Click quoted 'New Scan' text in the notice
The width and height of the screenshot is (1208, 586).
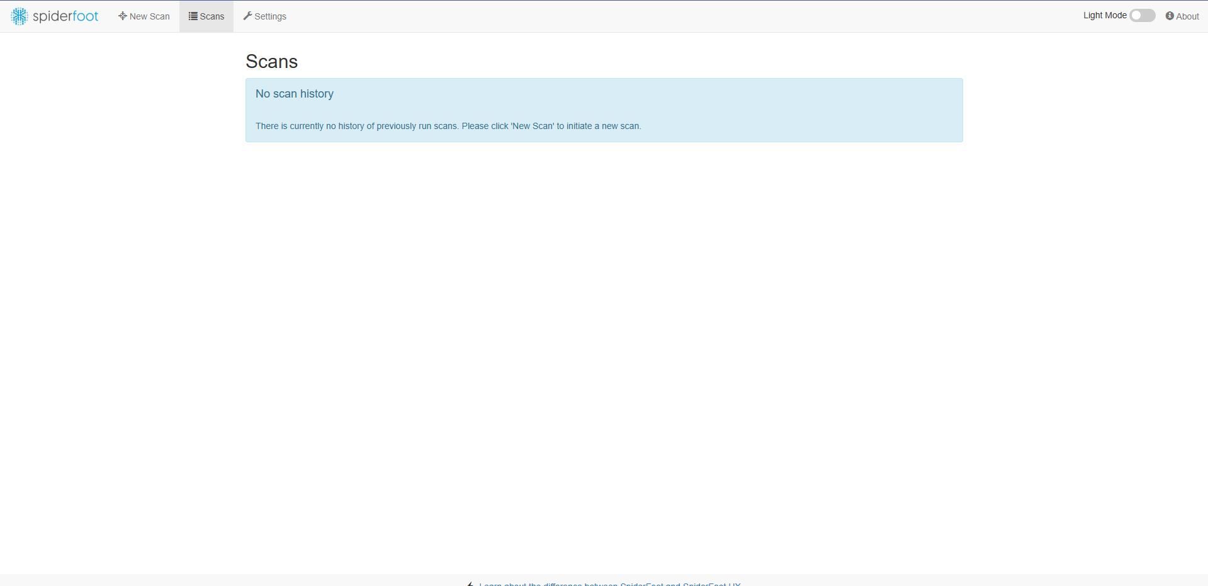(x=533, y=126)
